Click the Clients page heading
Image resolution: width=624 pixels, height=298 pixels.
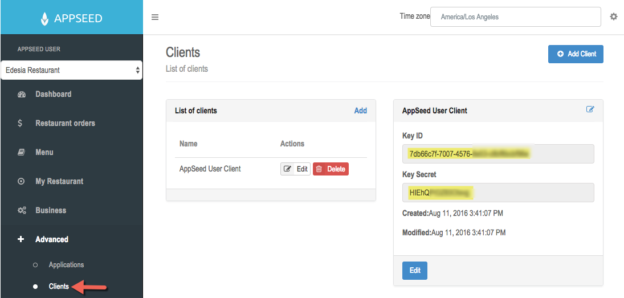click(x=183, y=52)
